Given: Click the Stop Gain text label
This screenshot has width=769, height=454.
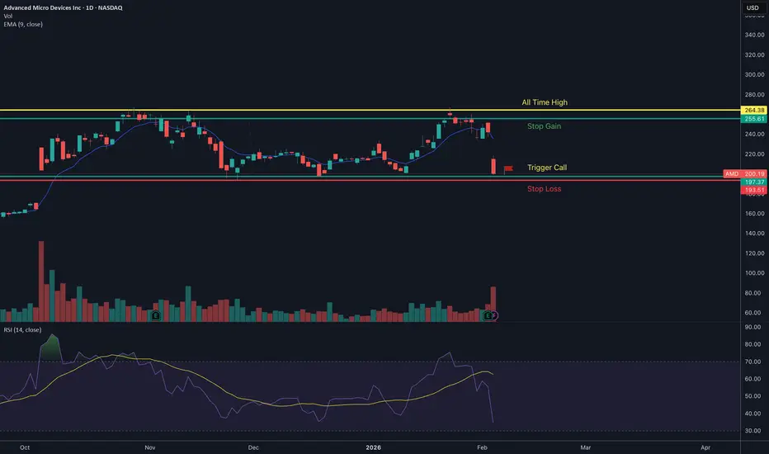Looking at the screenshot, I should coord(544,126).
